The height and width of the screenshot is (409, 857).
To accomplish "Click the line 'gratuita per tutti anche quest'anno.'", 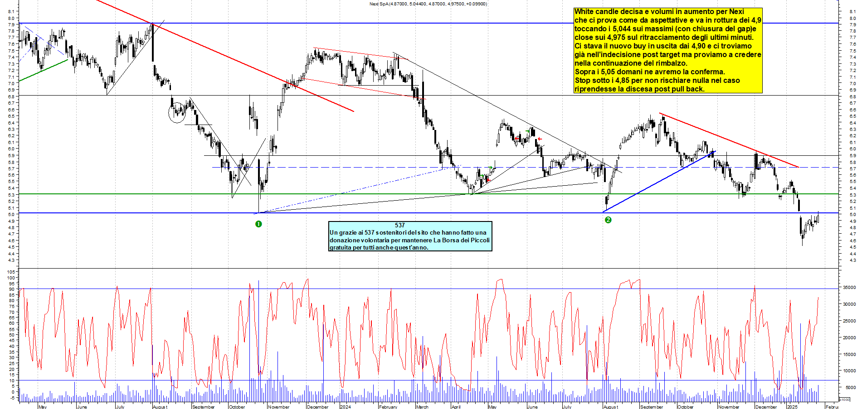I will point(379,248).
